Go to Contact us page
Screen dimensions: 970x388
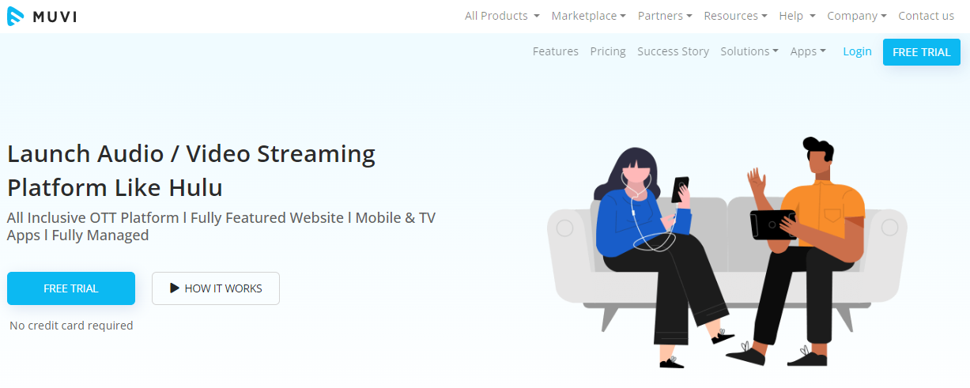click(926, 16)
